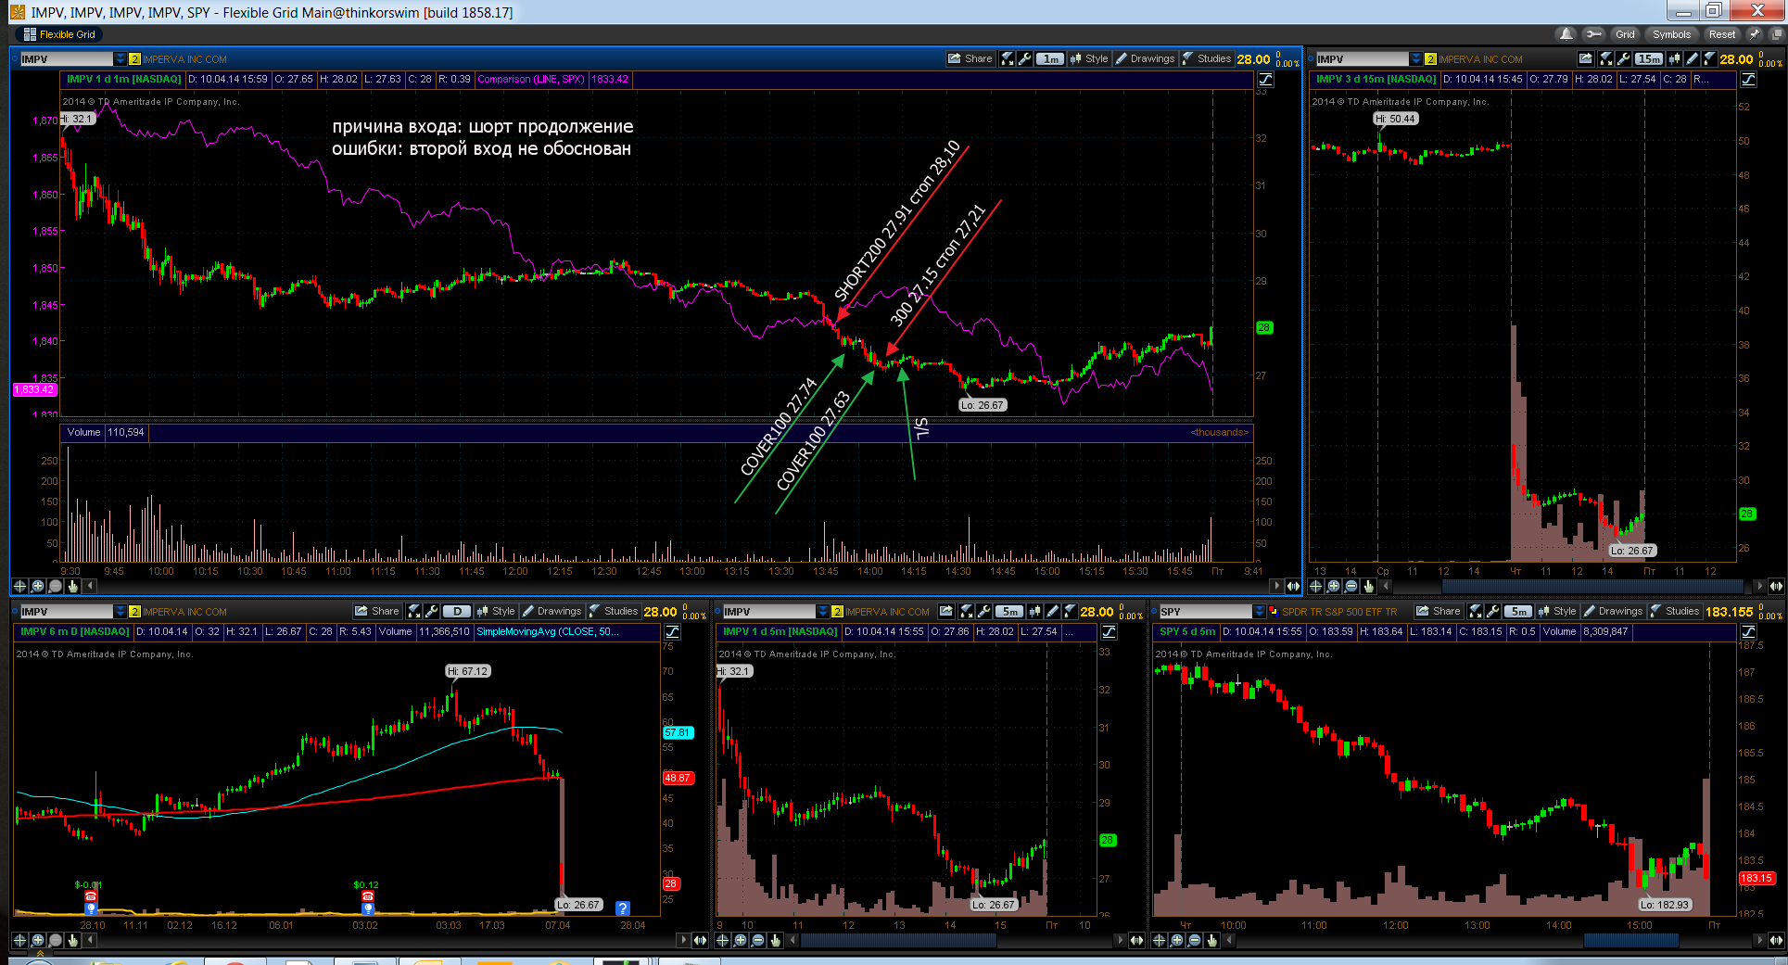This screenshot has height=965, width=1788.
Task: Open drawings pencil icon on 15m chart
Action: coord(1693,58)
